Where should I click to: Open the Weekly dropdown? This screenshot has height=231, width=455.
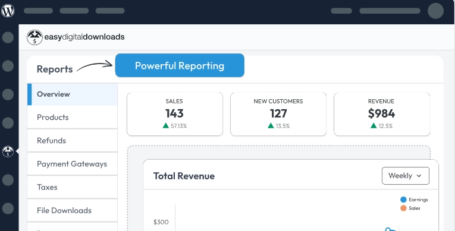(406, 176)
